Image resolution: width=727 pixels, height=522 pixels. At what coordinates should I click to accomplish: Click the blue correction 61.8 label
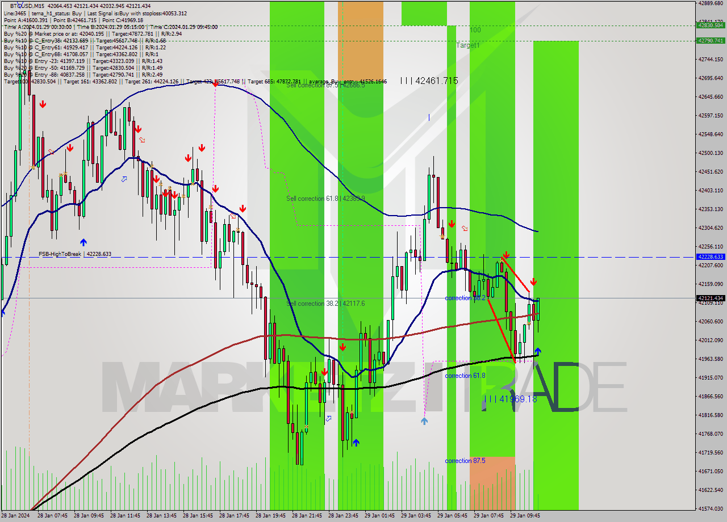tap(465, 376)
